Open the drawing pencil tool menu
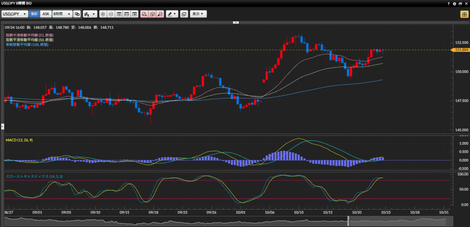This screenshot has width=470, height=227. click(x=172, y=14)
